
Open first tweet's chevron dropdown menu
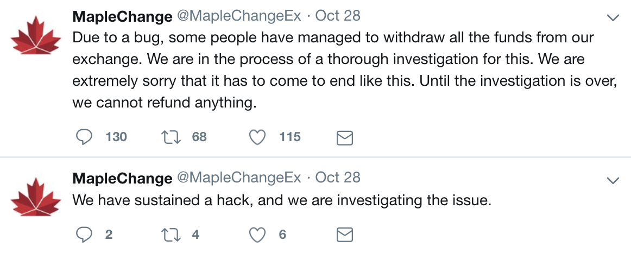[613, 18]
